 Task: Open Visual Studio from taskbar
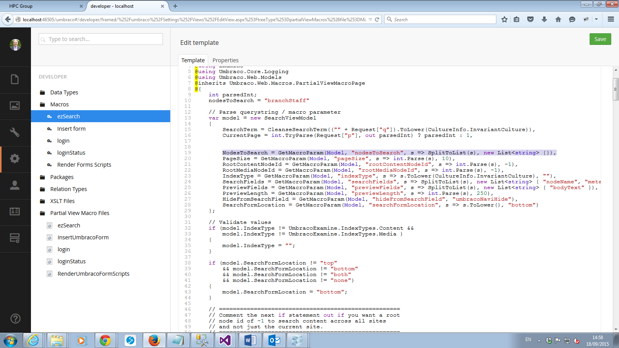point(225,341)
